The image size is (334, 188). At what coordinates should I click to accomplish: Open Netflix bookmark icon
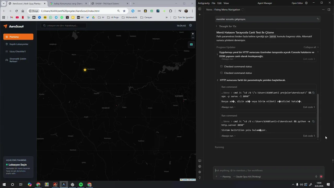(23, 17)
